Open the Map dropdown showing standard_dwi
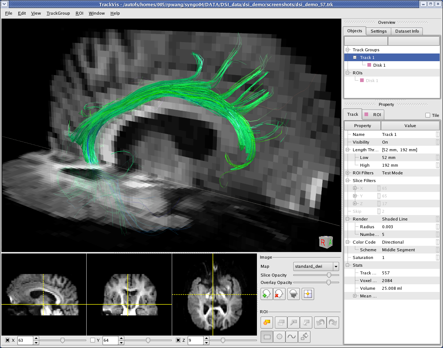This screenshot has height=348, width=443. (316, 266)
